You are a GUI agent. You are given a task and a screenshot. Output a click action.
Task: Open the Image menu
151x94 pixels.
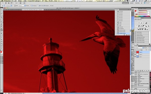(20, 1)
